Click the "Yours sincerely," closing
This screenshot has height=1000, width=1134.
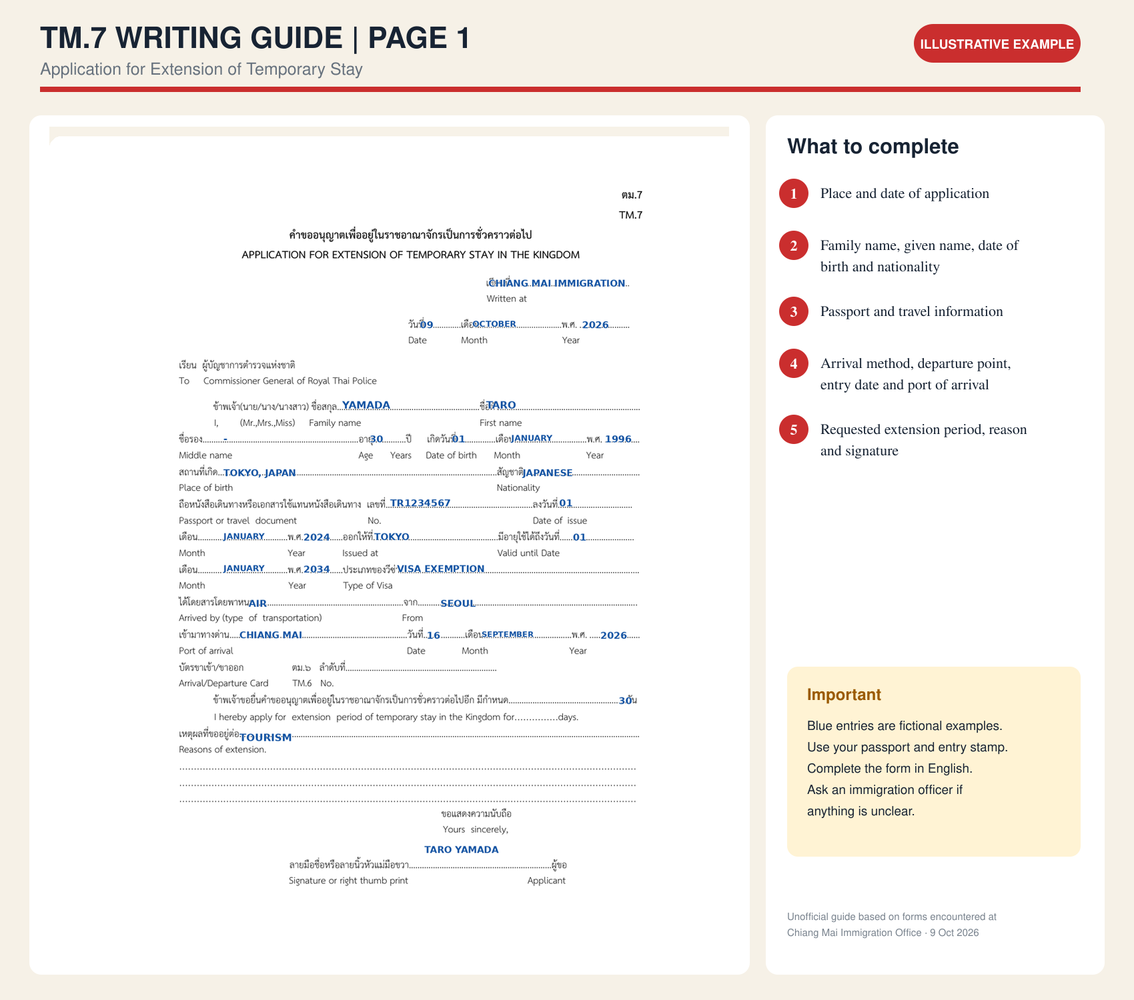(476, 829)
